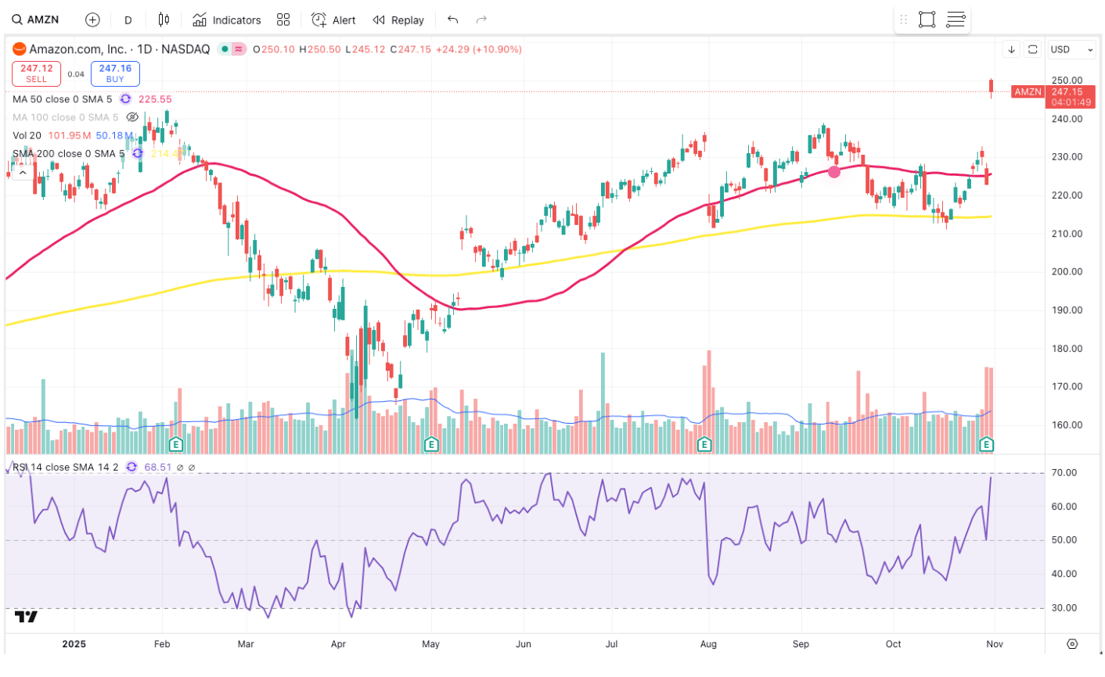This screenshot has width=1105, height=677.
Task: Open the D timeframe interval selector
Action: (128, 20)
